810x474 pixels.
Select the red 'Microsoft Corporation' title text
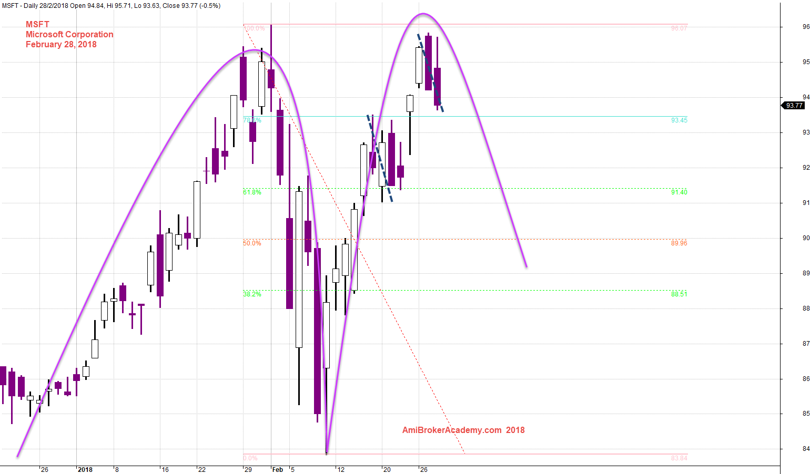coord(69,34)
